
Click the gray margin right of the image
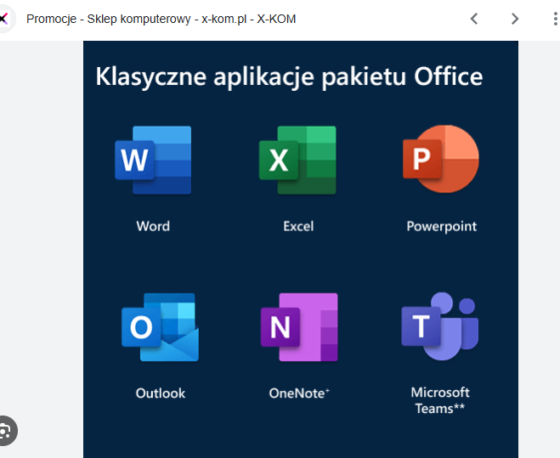point(539,255)
